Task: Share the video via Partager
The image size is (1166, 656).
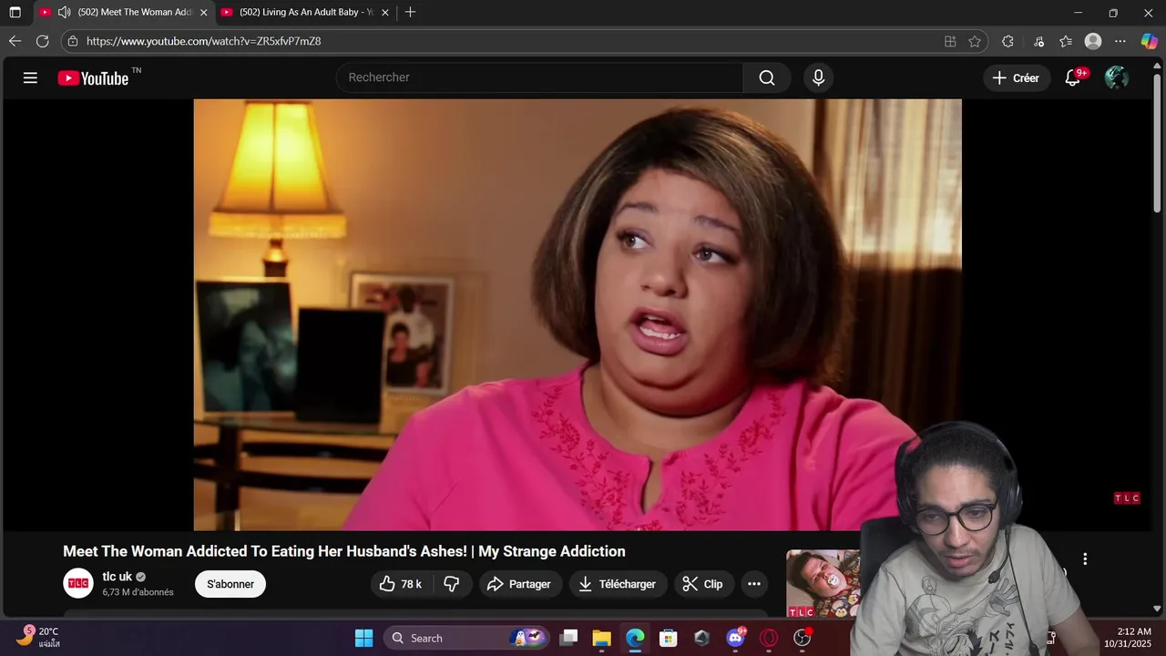Action: pos(519,584)
